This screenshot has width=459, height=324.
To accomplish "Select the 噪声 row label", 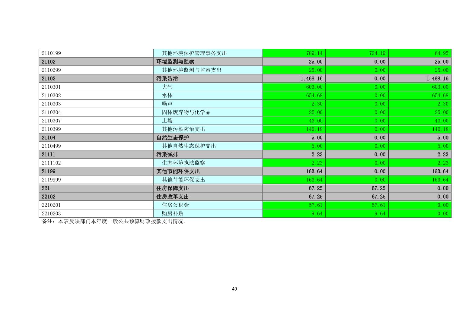I will coord(167,104).
